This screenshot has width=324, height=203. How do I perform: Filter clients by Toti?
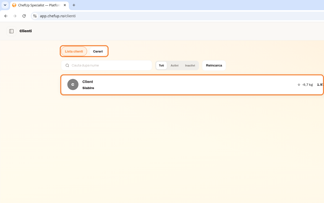(x=161, y=65)
